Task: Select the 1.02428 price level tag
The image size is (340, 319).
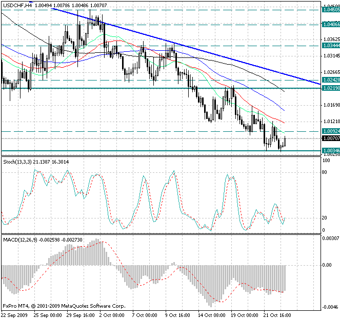Action: [x=330, y=81]
